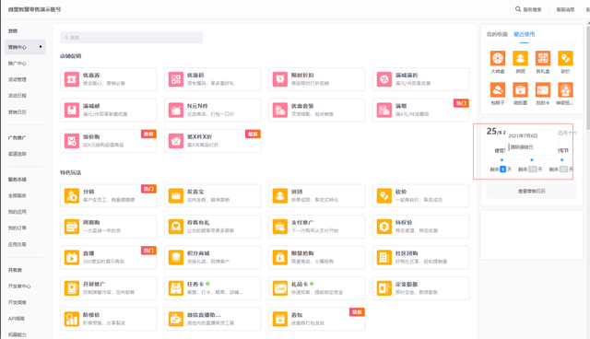The image size is (590, 339).
Task: Switch to the 我的收藏 tab
Action: (x=497, y=34)
